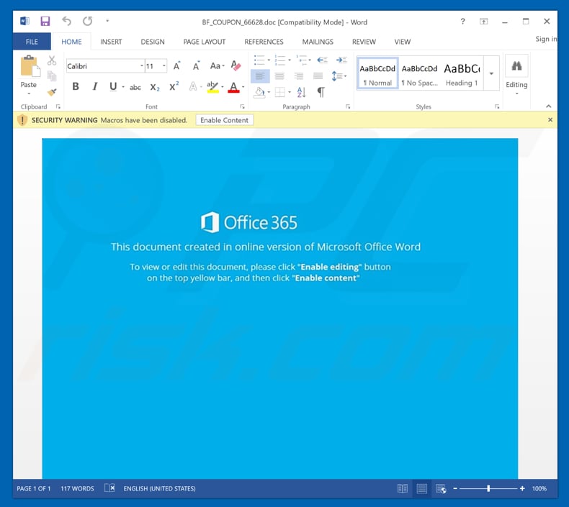Expand the Styles gallery more arrow
Viewport: 569px width, 507px height.
coord(491,73)
